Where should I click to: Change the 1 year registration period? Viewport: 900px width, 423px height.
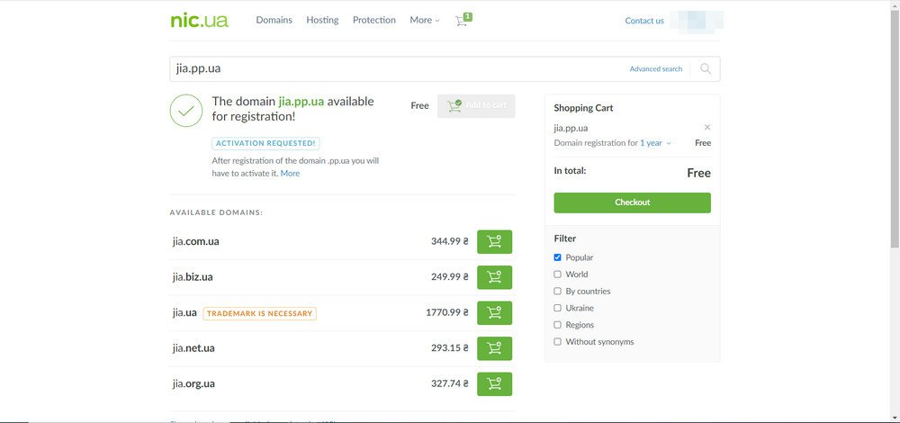(x=655, y=143)
